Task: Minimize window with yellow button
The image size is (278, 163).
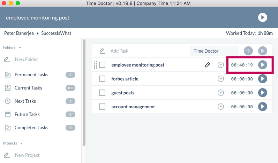Action: click(x=11, y=3)
